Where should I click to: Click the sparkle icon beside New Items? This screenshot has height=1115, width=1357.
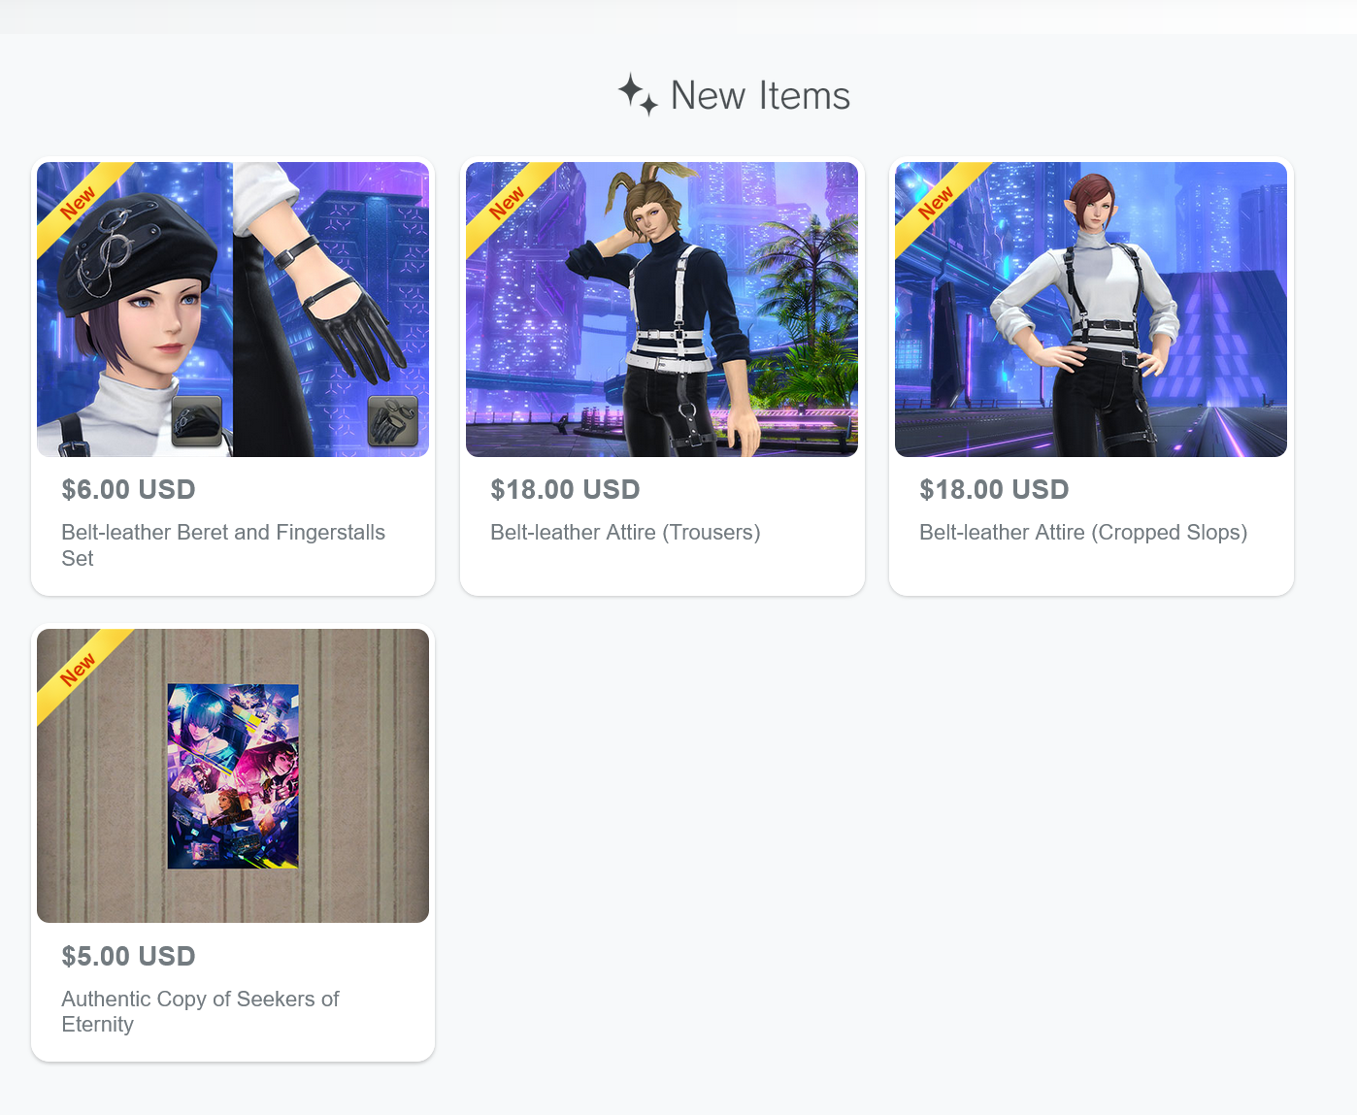pos(638,95)
